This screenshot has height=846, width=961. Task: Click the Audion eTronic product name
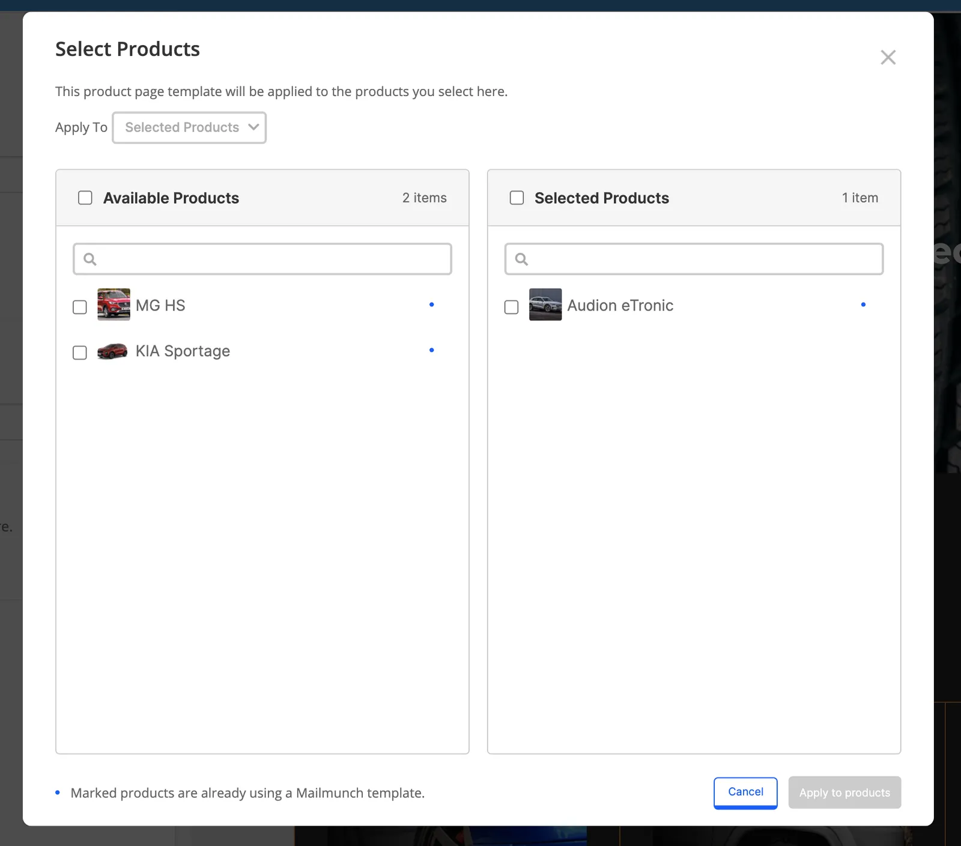620,306
